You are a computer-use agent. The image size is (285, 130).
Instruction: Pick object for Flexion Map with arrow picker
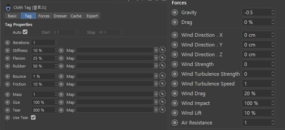tap(162, 58)
